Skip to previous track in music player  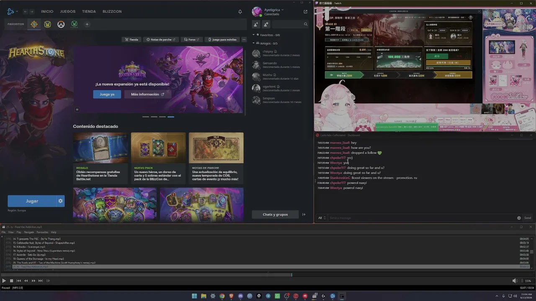click(18, 281)
